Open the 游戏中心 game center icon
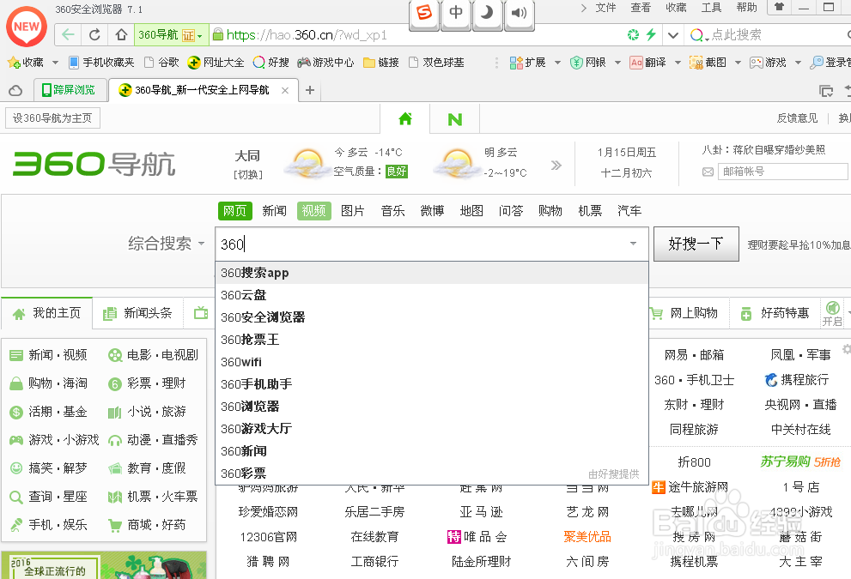The width and height of the screenshot is (851, 579). click(x=306, y=63)
